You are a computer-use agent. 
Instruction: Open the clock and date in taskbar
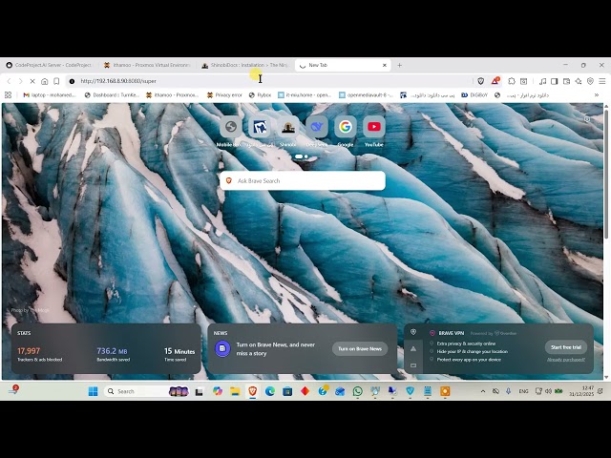[x=581, y=391]
